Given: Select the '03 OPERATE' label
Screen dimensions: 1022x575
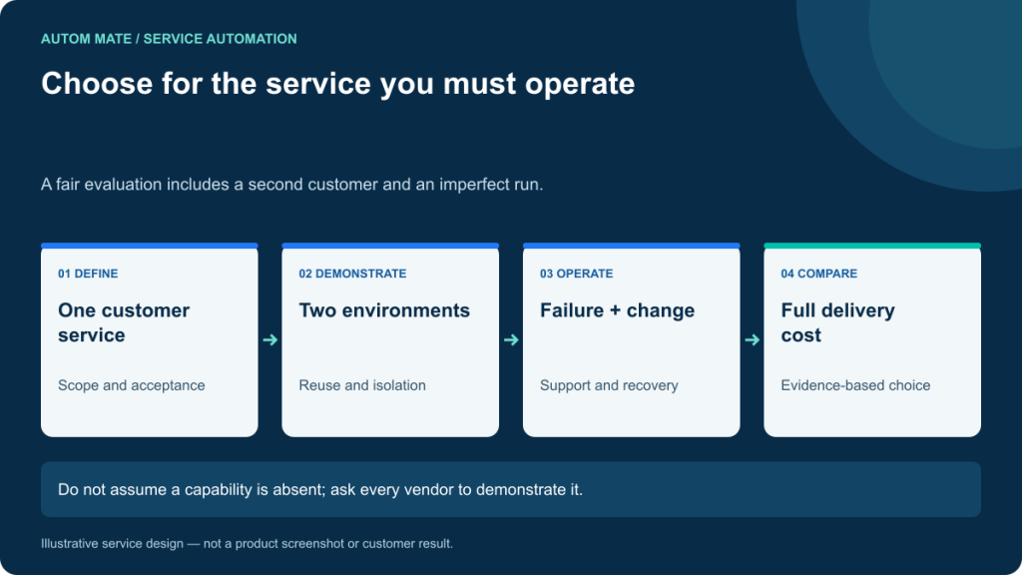Looking at the screenshot, I should pos(576,274).
